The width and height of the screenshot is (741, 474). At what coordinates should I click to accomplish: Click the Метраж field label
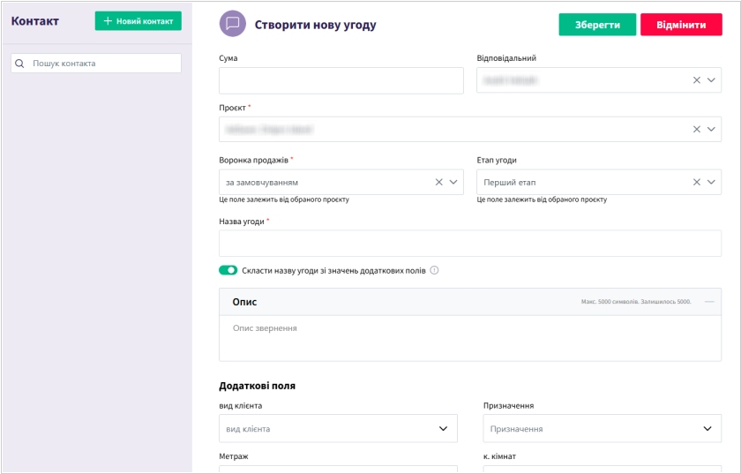tap(234, 456)
